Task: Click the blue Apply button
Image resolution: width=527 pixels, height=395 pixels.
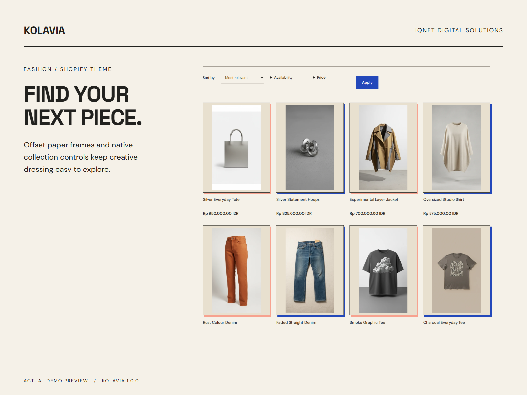Action: pos(367,82)
